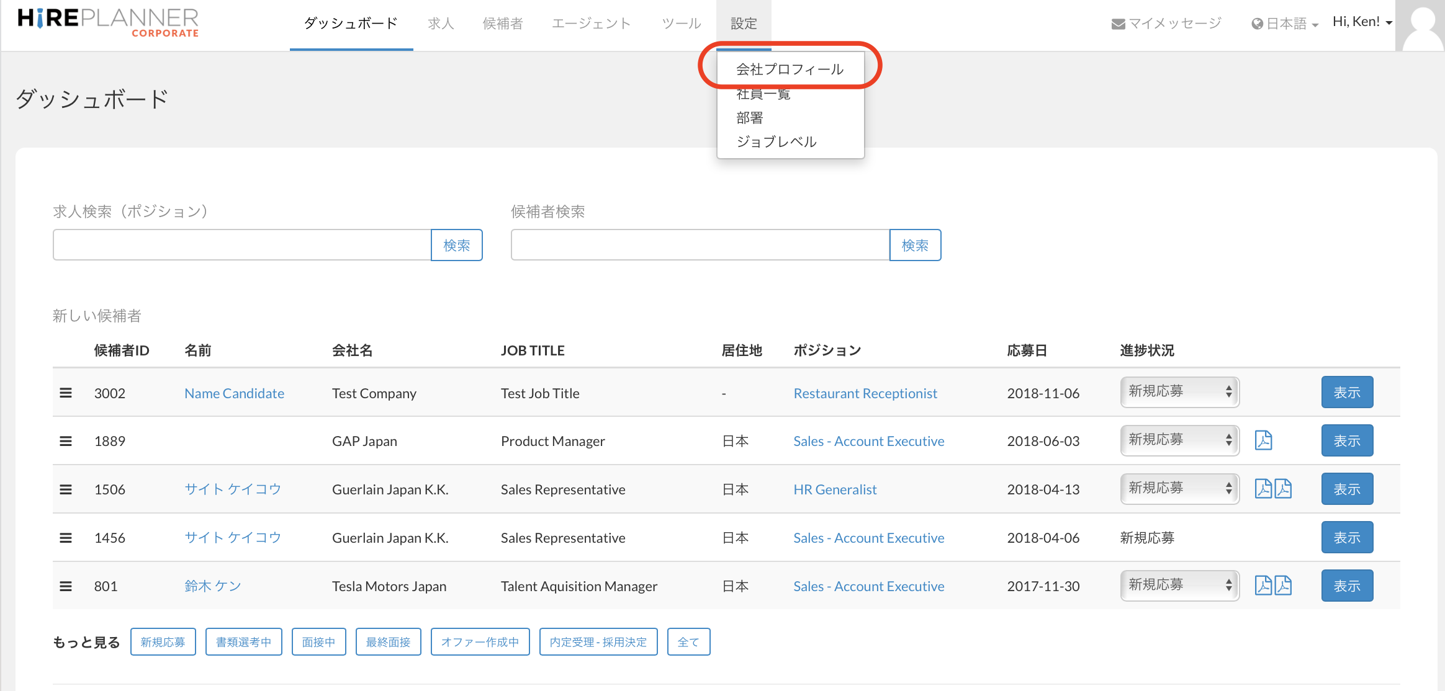The width and height of the screenshot is (1445, 691).
Task: Click the PDF icon for candidate 1889
Action: click(x=1263, y=440)
